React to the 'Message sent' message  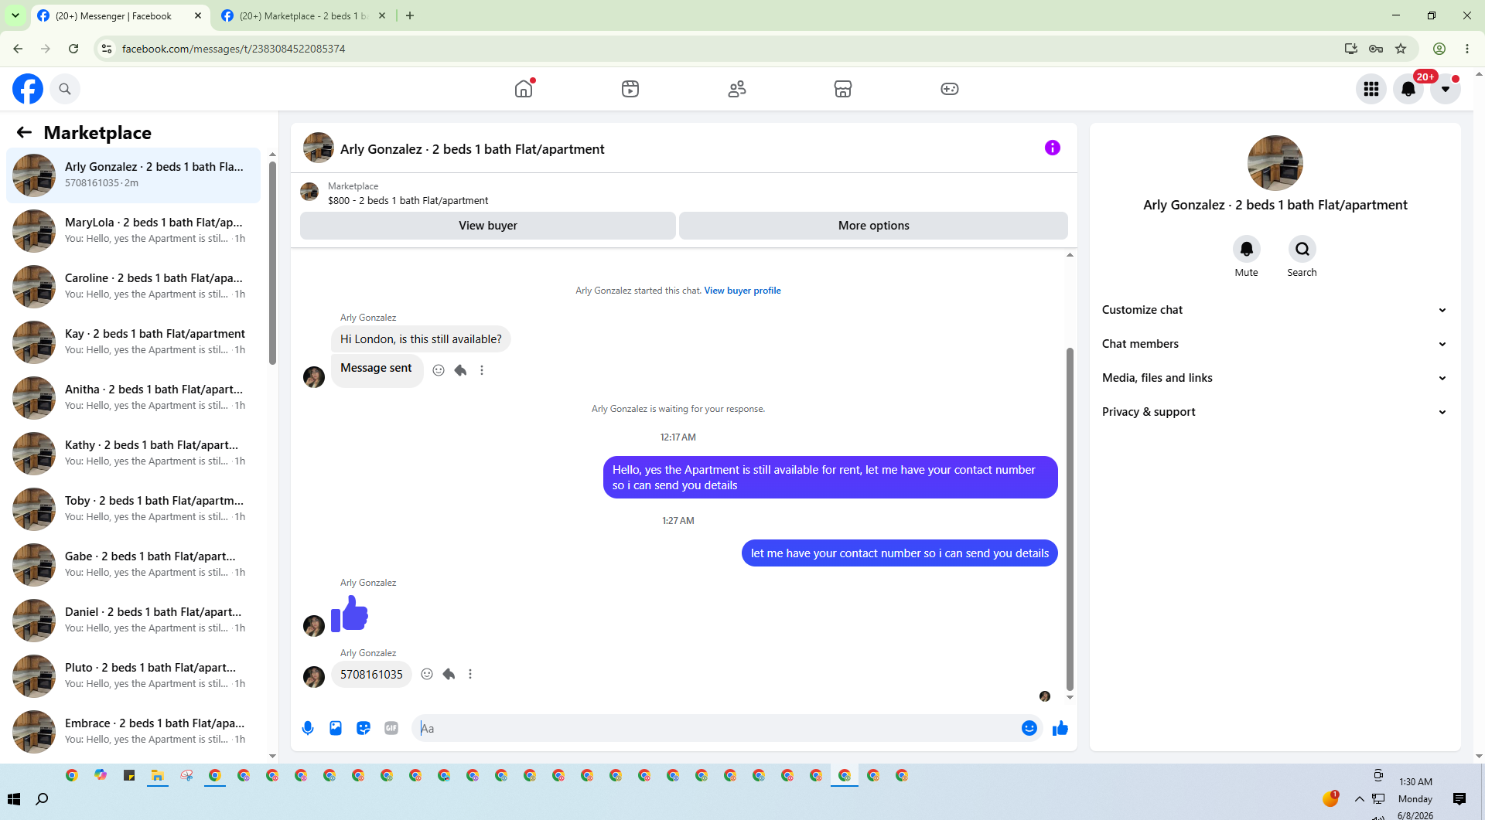coord(439,370)
